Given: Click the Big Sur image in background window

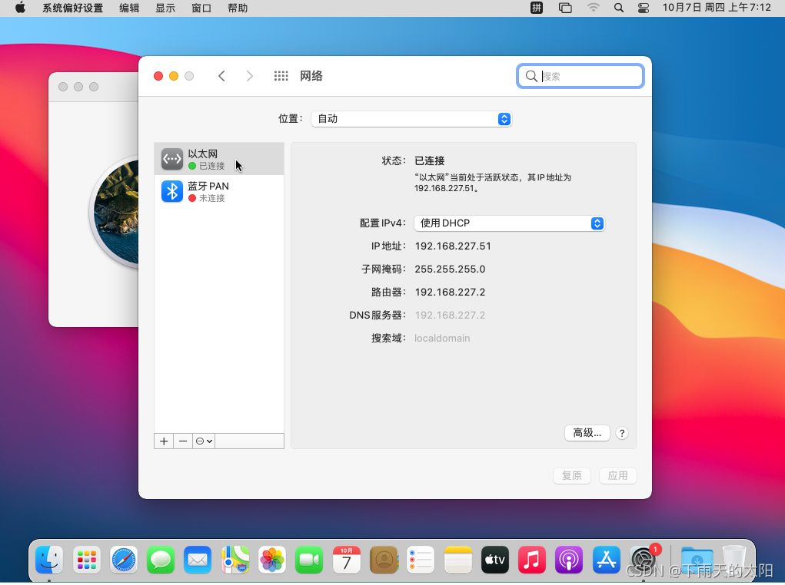Looking at the screenshot, I should click(116, 211).
